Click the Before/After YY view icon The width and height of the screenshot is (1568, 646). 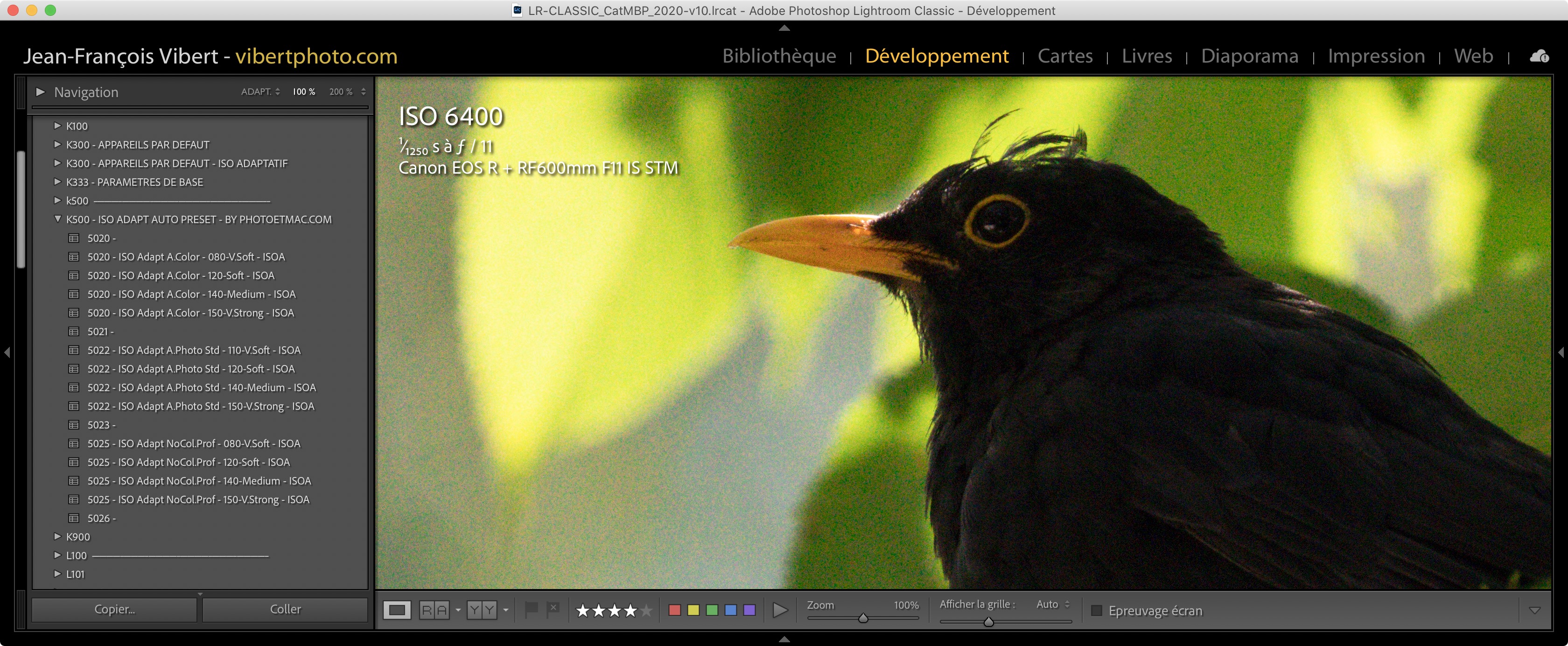[482, 610]
